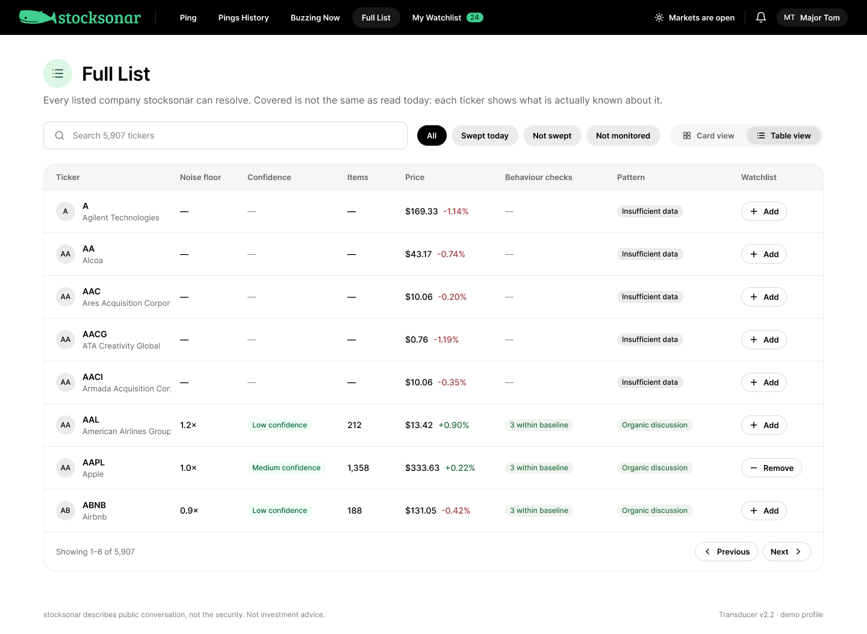Click the AA avatar for American Airlines Group

(66, 425)
